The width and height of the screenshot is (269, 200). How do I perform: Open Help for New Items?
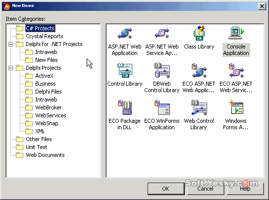tap(245, 189)
